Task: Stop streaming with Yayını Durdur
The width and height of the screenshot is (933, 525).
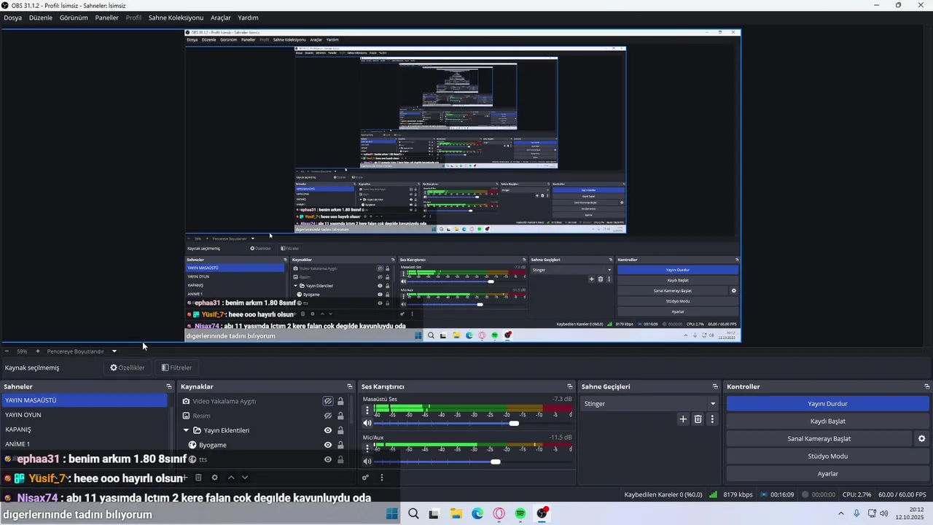Action: coord(827,404)
